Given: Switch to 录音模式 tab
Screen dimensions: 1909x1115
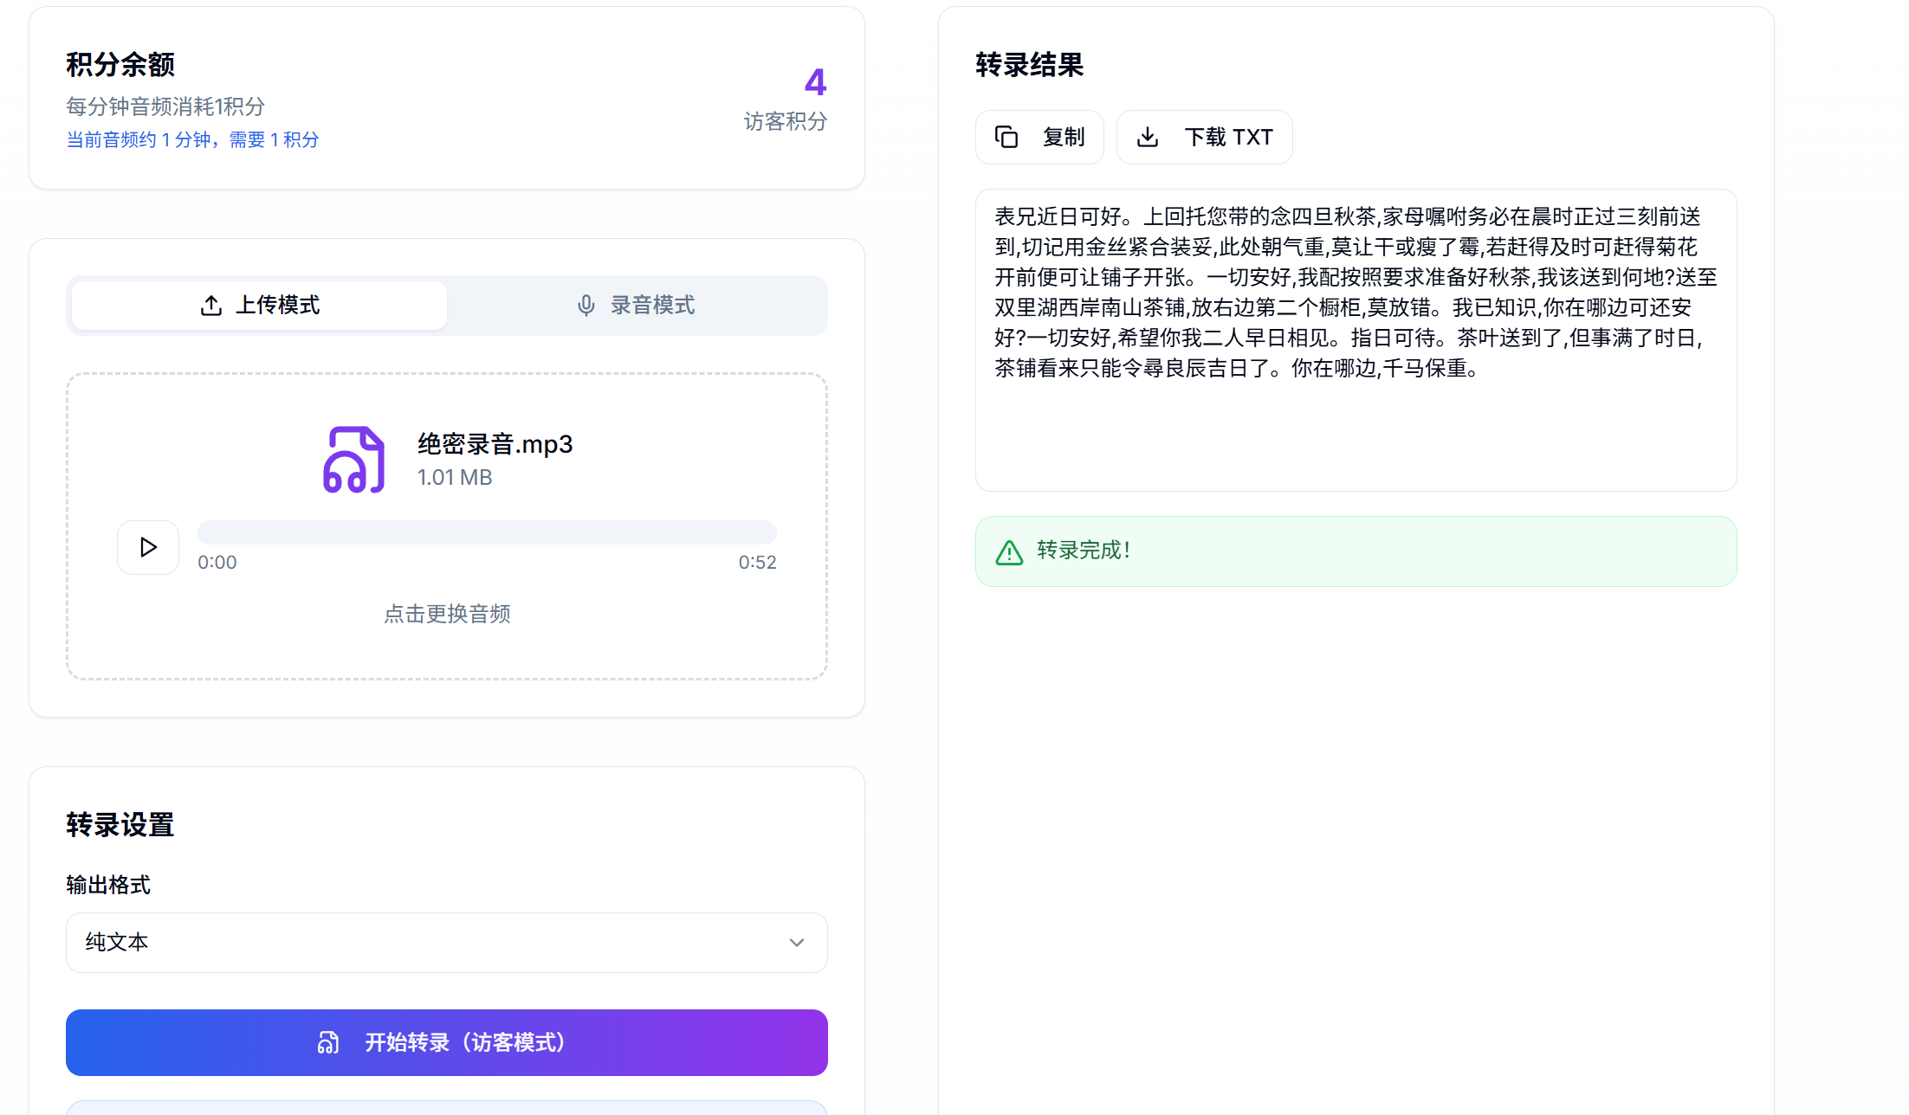Looking at the screenshot, I should [637, 306].
